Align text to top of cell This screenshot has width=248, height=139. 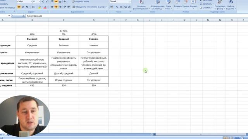click(52, 2)
